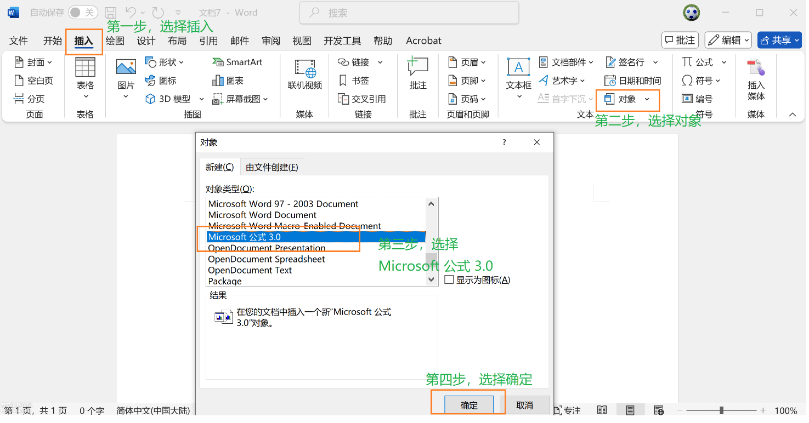
Task: Insert page number (页码)
Action: pos(467,99)
